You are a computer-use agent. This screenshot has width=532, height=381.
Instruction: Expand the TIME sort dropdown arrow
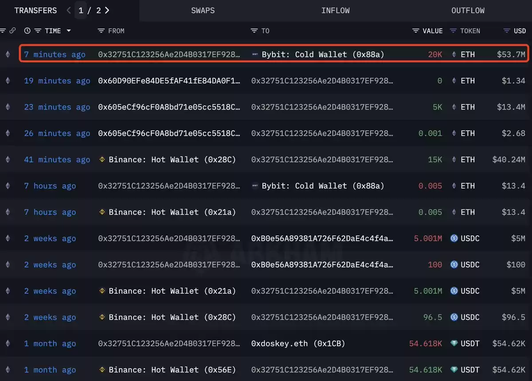click(69, 31)
